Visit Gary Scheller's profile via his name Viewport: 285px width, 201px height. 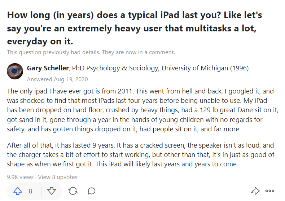pyautogui.click(x=48, y=68)
